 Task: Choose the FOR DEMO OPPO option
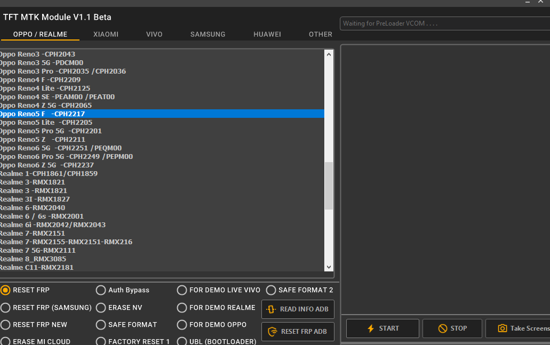[x=182, y=325]
